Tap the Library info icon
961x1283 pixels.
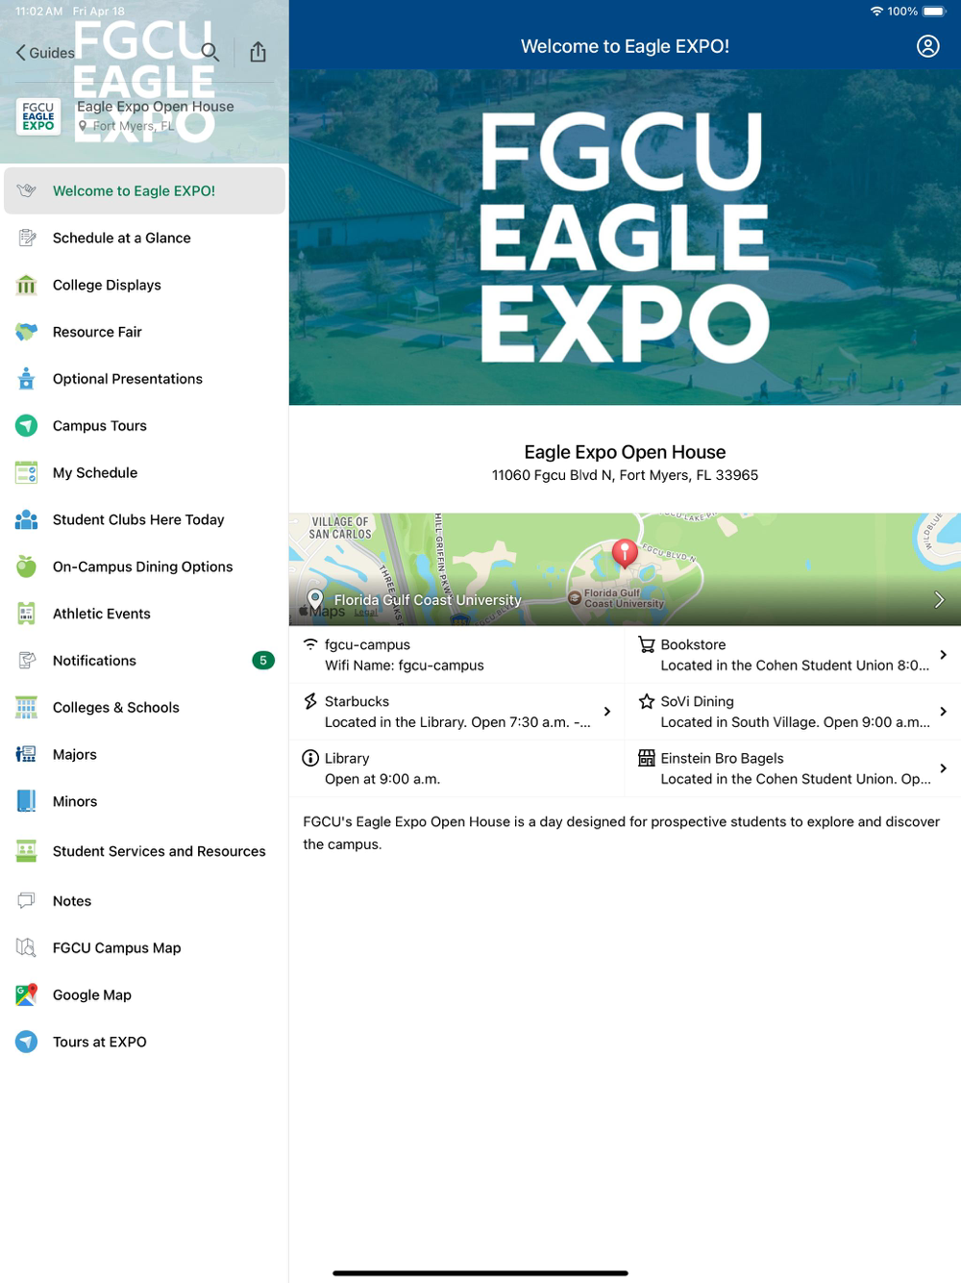(x=310, y=758)
